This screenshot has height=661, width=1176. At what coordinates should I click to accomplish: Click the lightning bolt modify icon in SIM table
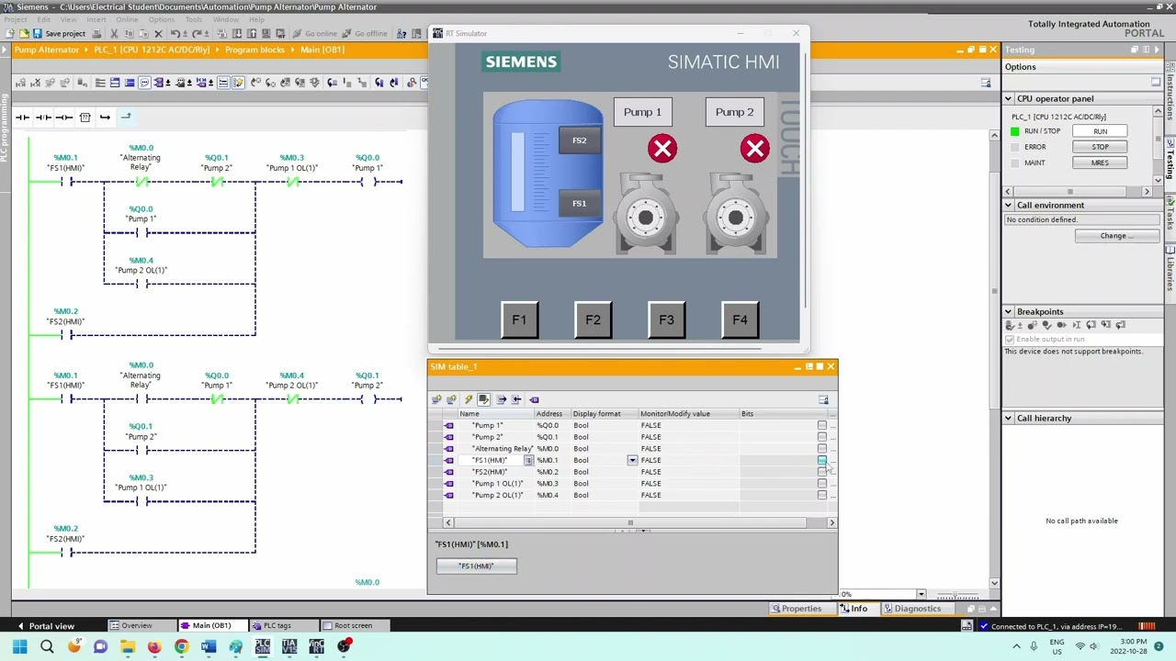coord(469,399)
